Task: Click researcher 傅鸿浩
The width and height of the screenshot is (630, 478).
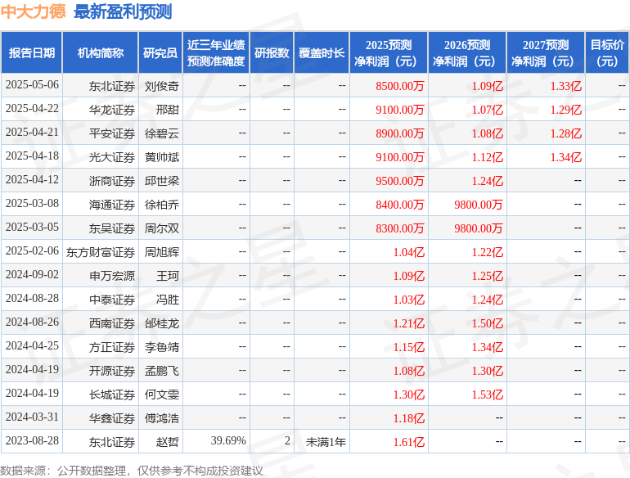Action: (161, 418)
